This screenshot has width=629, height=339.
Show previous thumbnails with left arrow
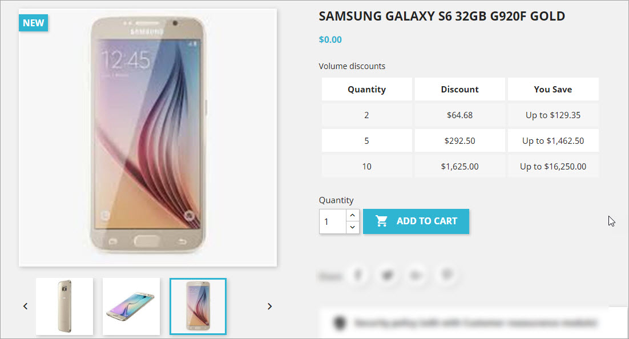coord(26,306)
